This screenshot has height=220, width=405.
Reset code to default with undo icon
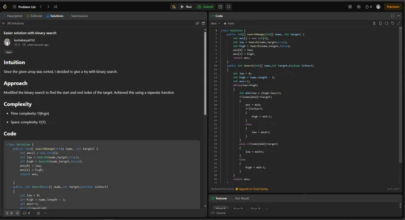[x=392, y=23]
